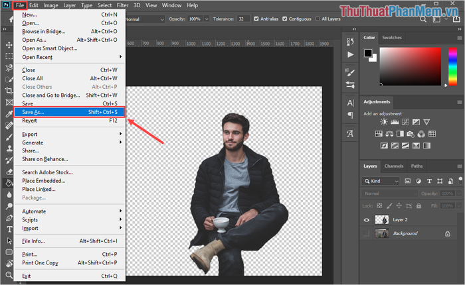Select the Clone Stamp tool
This screenshot has height=285, width=465.
click(9, 148)
